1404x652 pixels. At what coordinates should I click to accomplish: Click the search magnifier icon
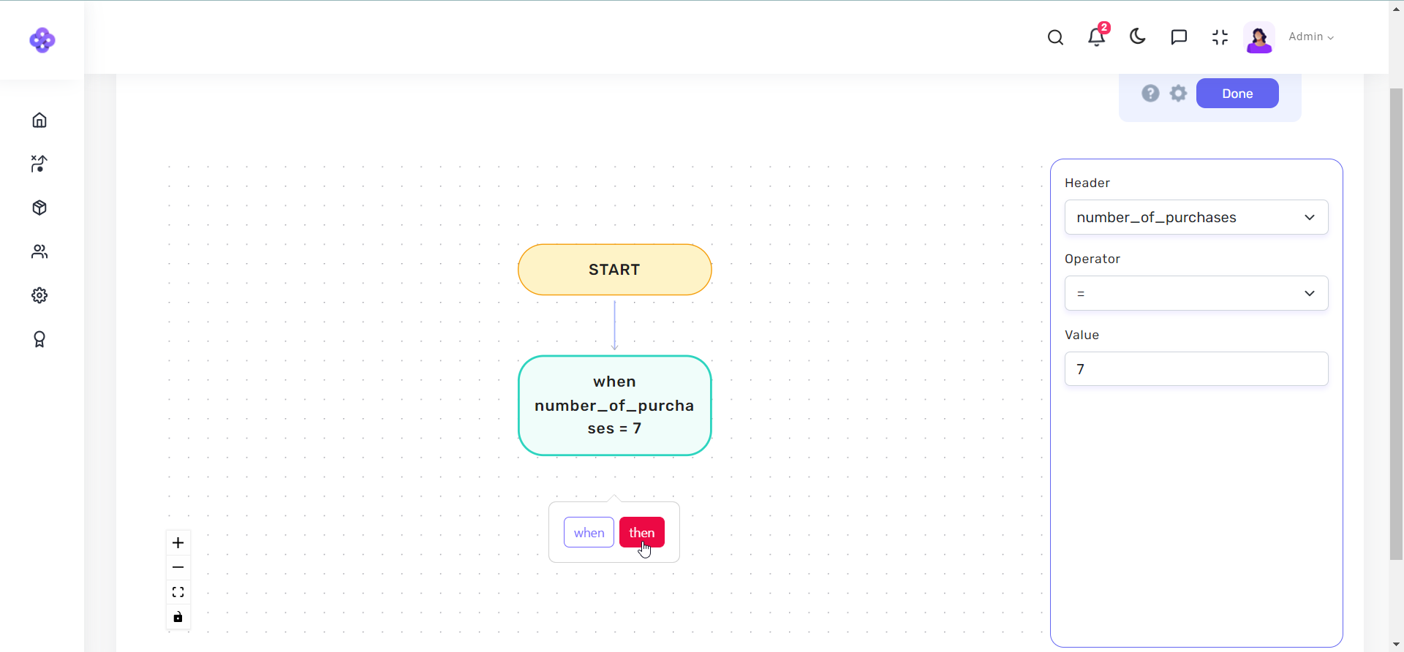(x=1055, y=37)
